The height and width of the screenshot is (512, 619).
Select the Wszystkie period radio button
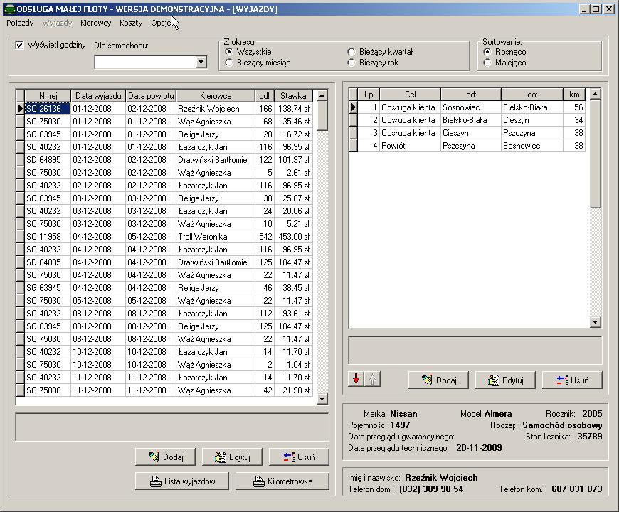(229, 52)
